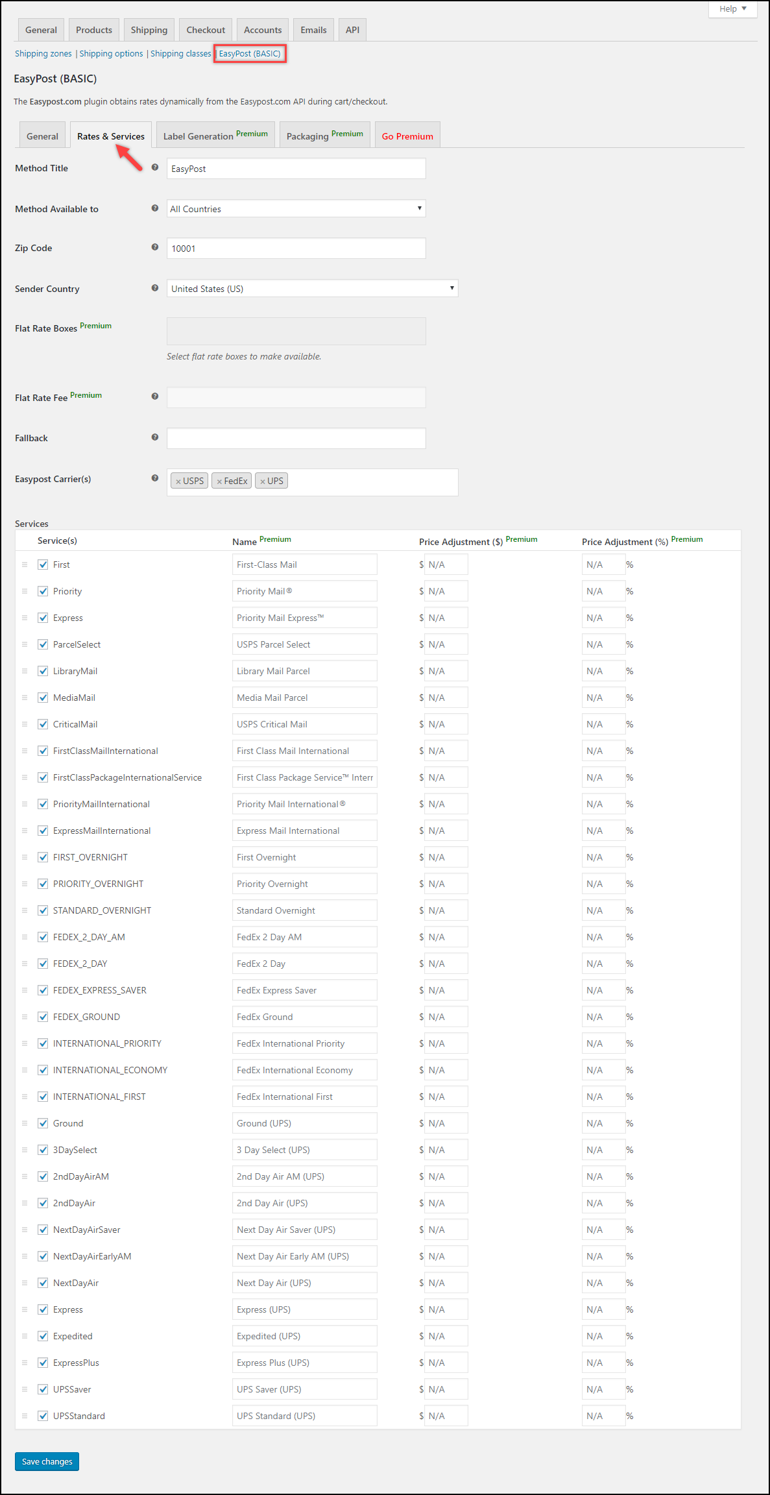Open Shipping classes link

point(180,53)
